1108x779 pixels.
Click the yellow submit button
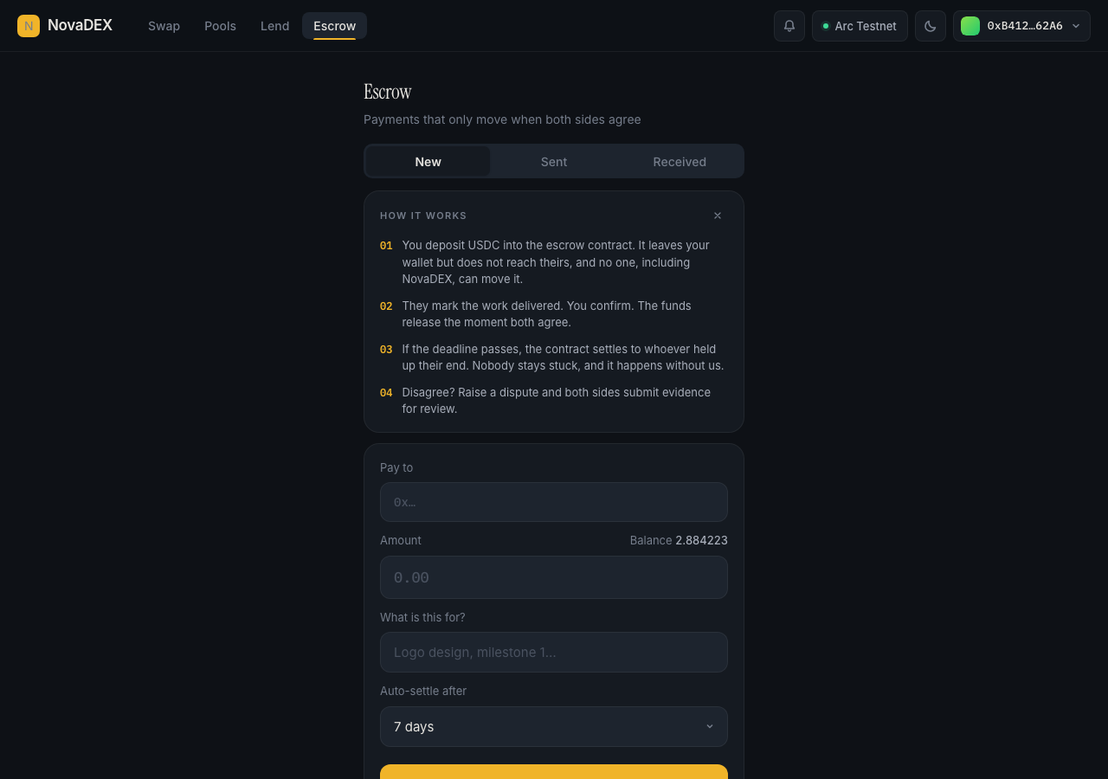click(554, 771)
